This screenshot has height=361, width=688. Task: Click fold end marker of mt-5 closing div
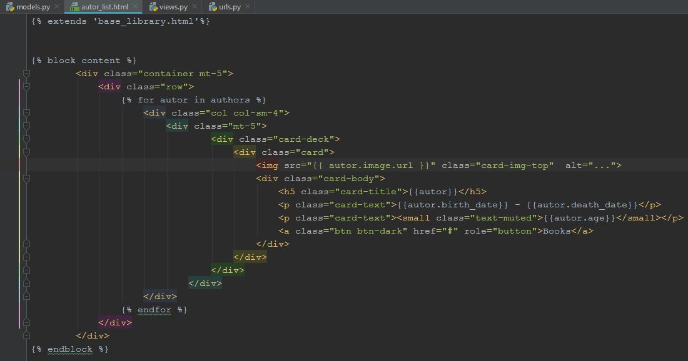tap(26, 283)
